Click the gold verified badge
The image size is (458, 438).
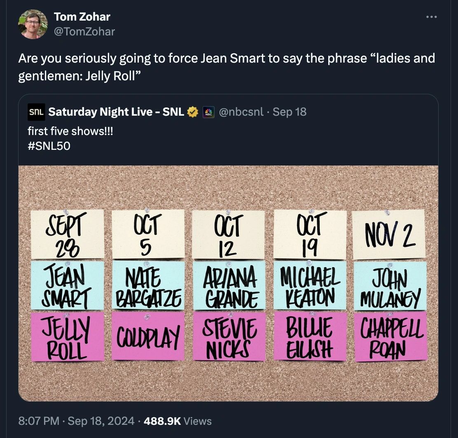193,112
